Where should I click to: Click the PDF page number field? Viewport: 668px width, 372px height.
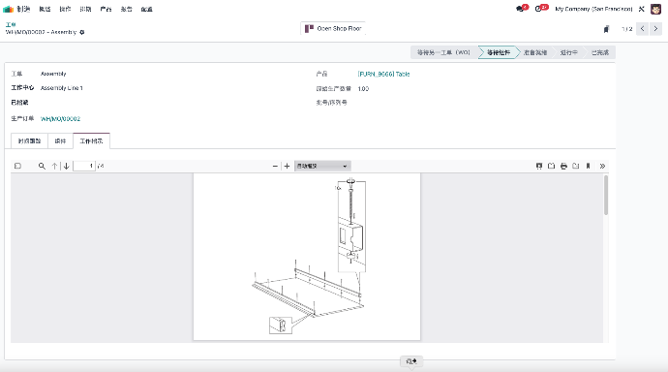point(84,166)
